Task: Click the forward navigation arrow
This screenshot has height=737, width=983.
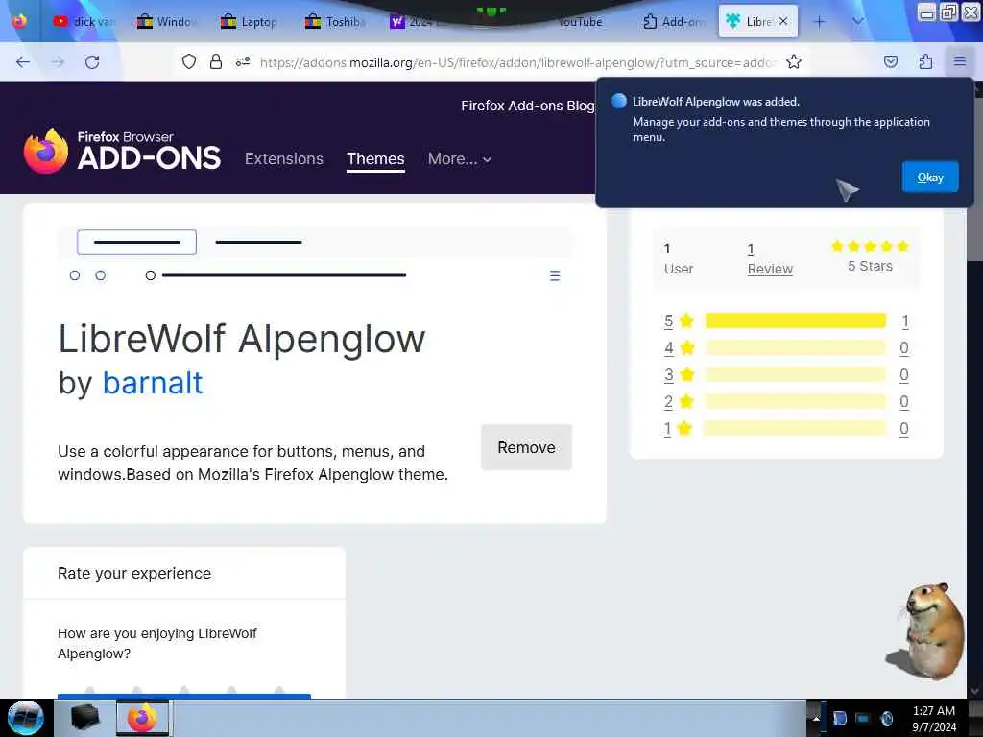Action: coord(58,62)
